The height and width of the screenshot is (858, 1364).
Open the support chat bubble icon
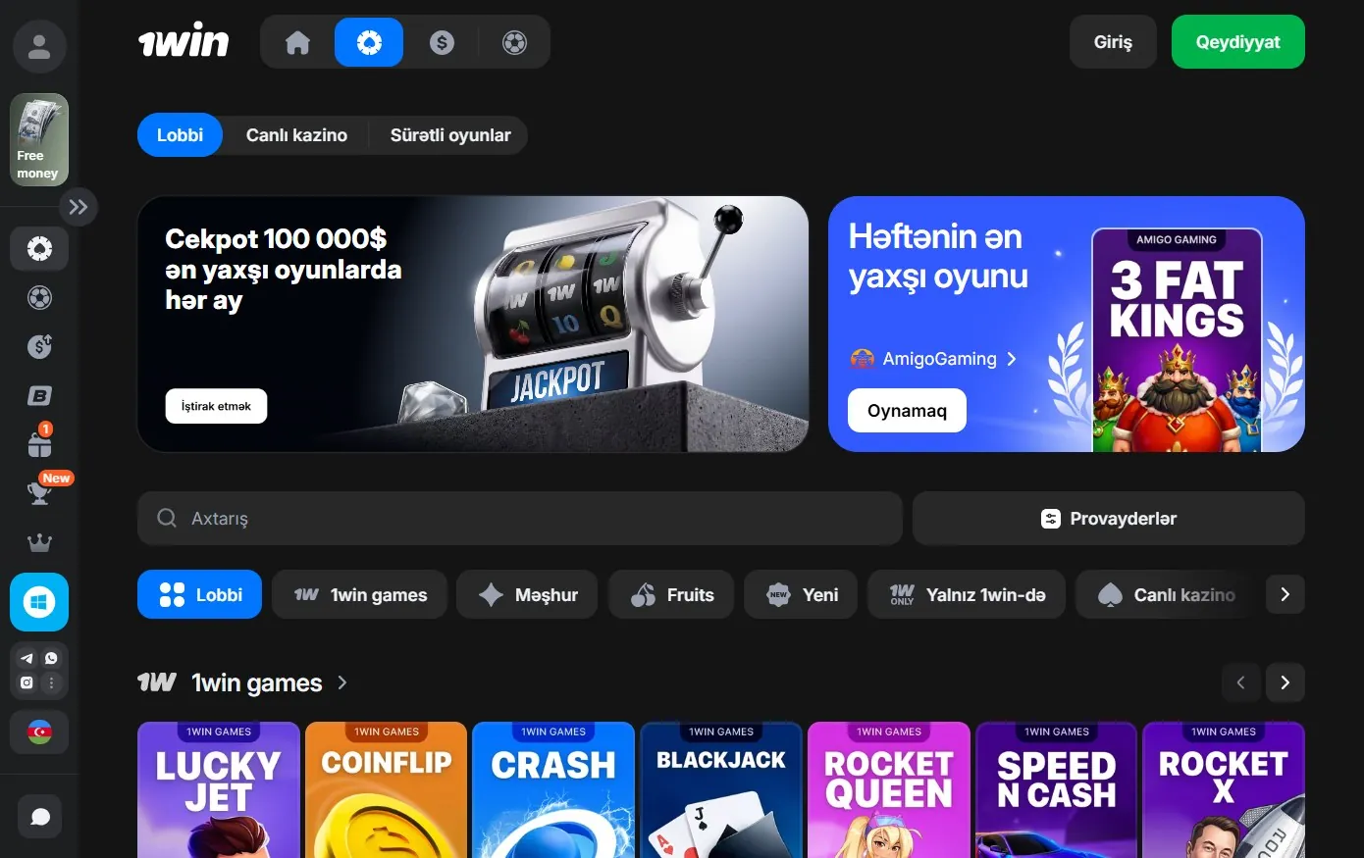pos(40,817)
